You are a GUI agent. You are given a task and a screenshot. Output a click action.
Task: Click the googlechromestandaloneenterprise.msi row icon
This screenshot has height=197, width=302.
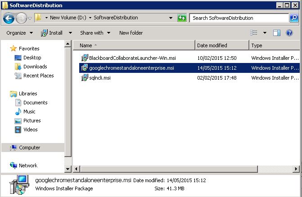click(84, 68)
